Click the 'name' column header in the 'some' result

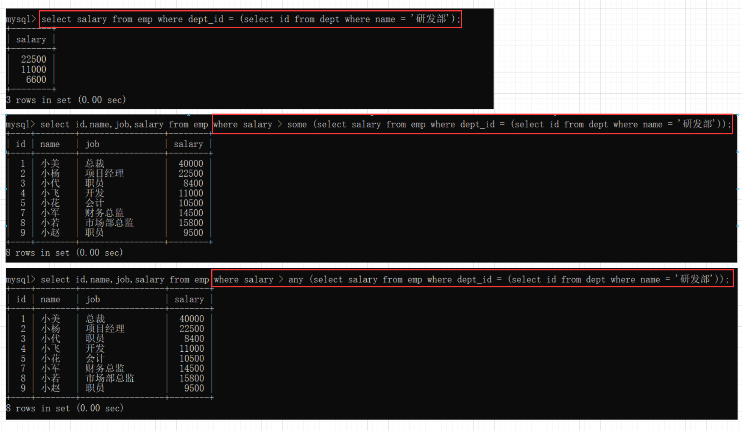50,144
